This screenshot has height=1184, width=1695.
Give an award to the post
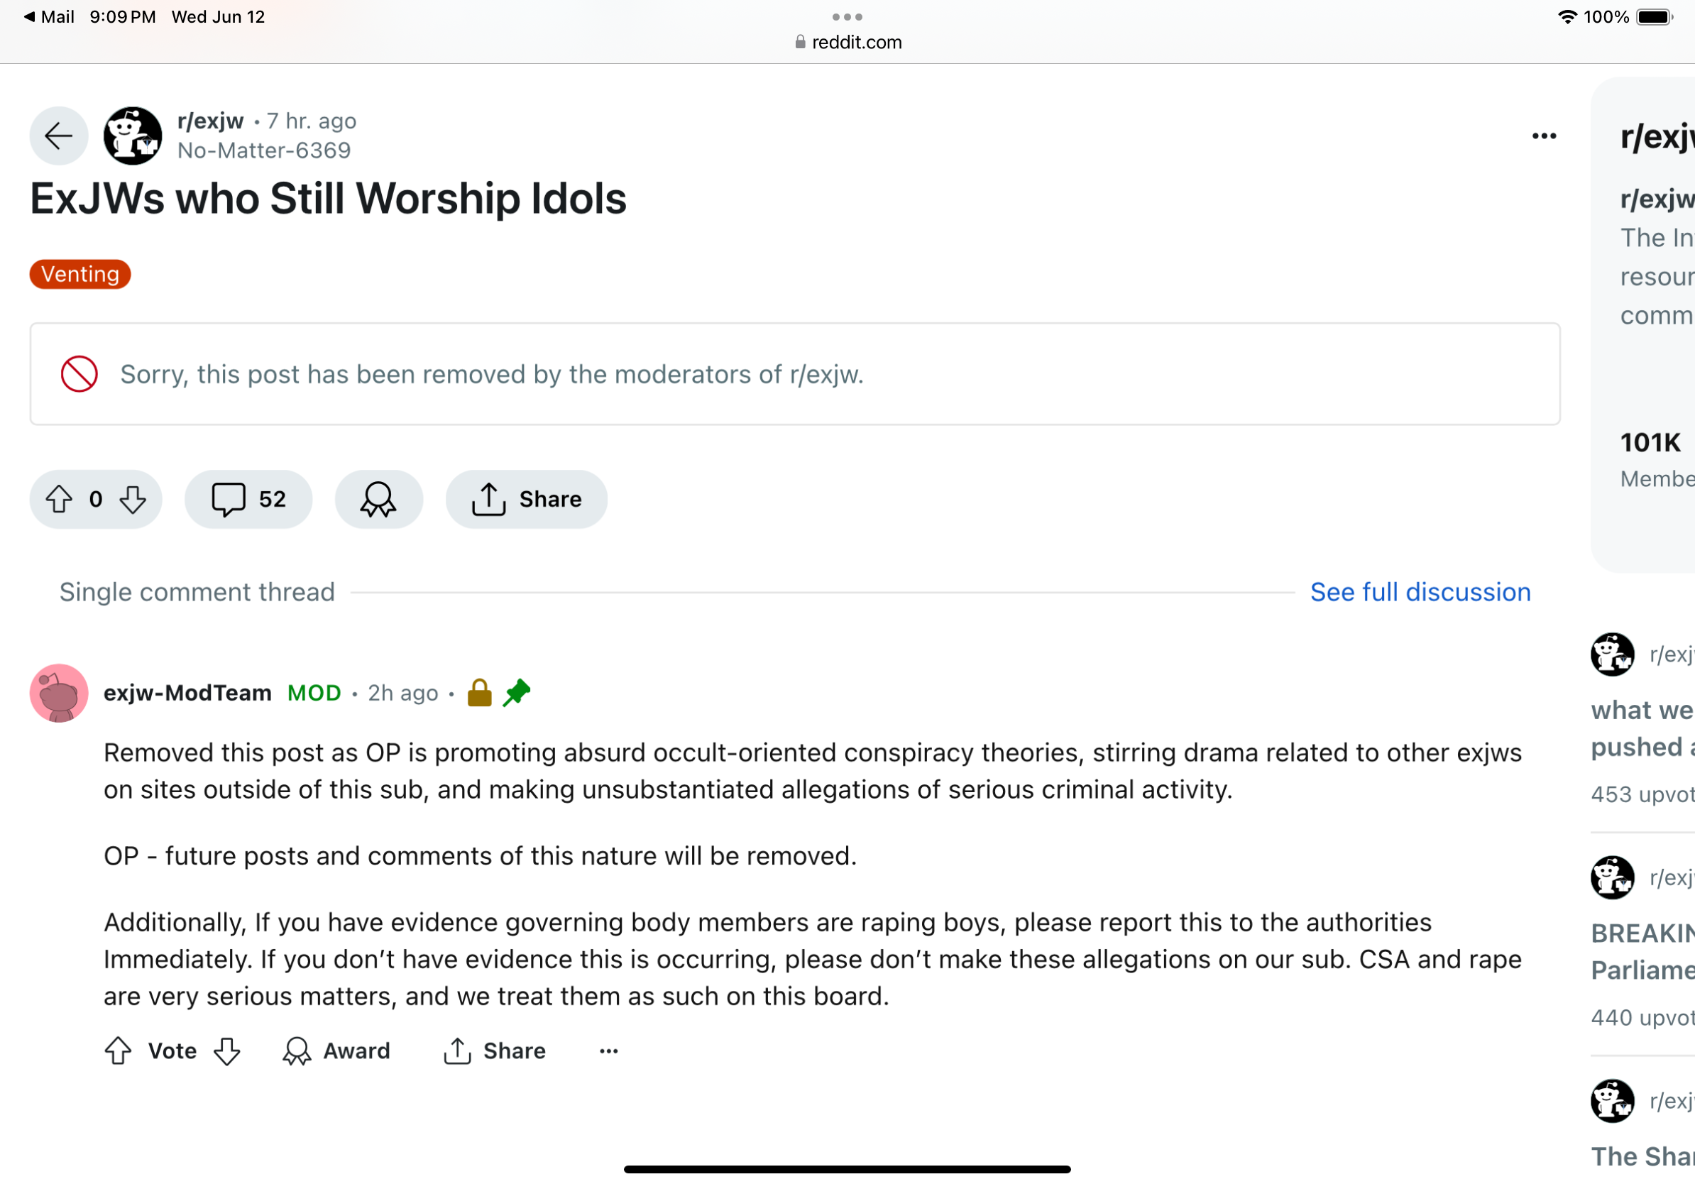tap(379, 500)
